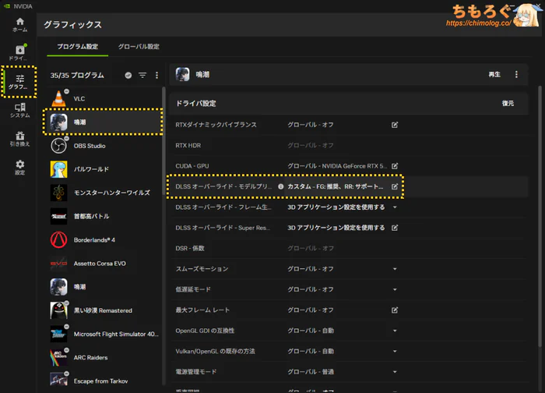Open the ドライバー (Drivers) sidebar icon
Image resolution: width=545 pixels, height=393 pixels.
[20, 53]
